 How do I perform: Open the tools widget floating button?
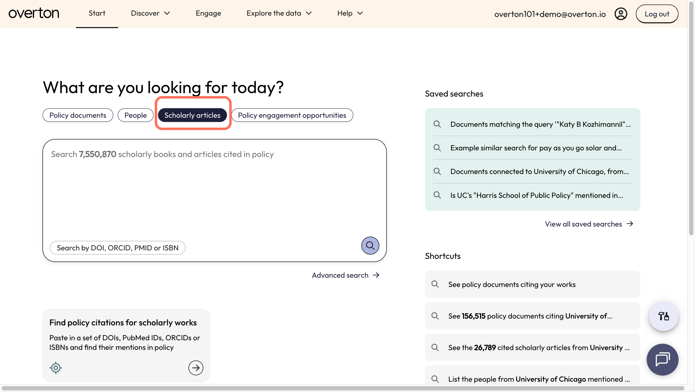pos(663,316)
